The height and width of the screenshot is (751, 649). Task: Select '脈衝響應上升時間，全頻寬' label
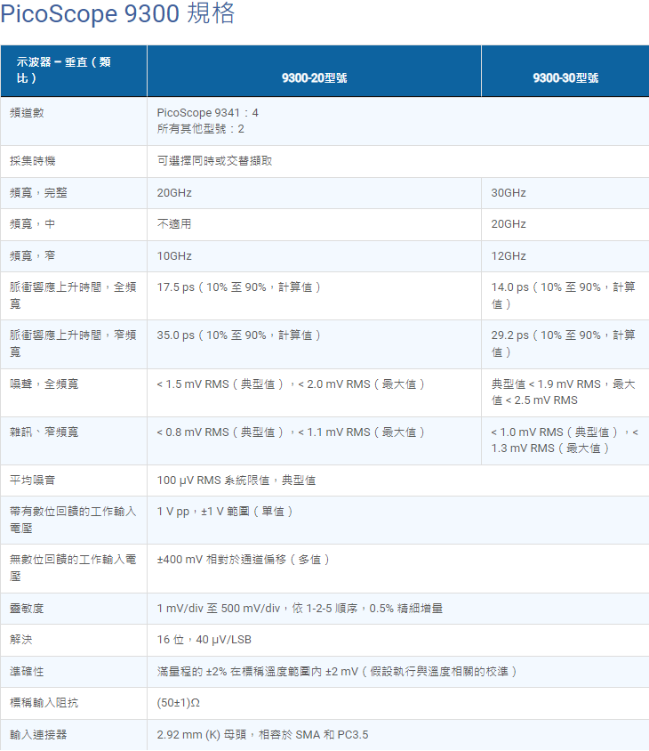click(x=73, y=295)
